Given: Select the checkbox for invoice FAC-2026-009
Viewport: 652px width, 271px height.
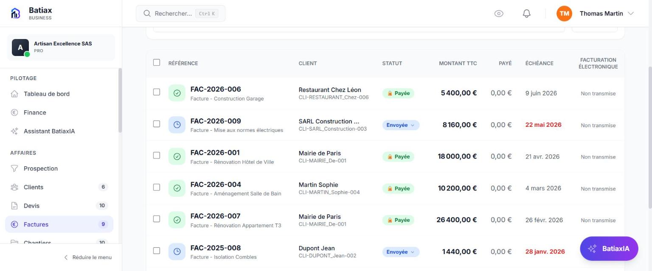Looking at the screenshot, I should pyautogui.click(x=157, y=124).
